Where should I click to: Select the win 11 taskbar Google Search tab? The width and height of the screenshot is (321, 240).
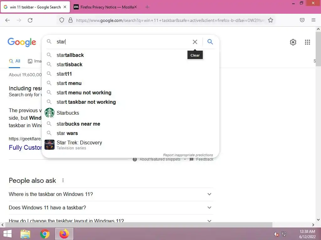(x=35, y=7)
